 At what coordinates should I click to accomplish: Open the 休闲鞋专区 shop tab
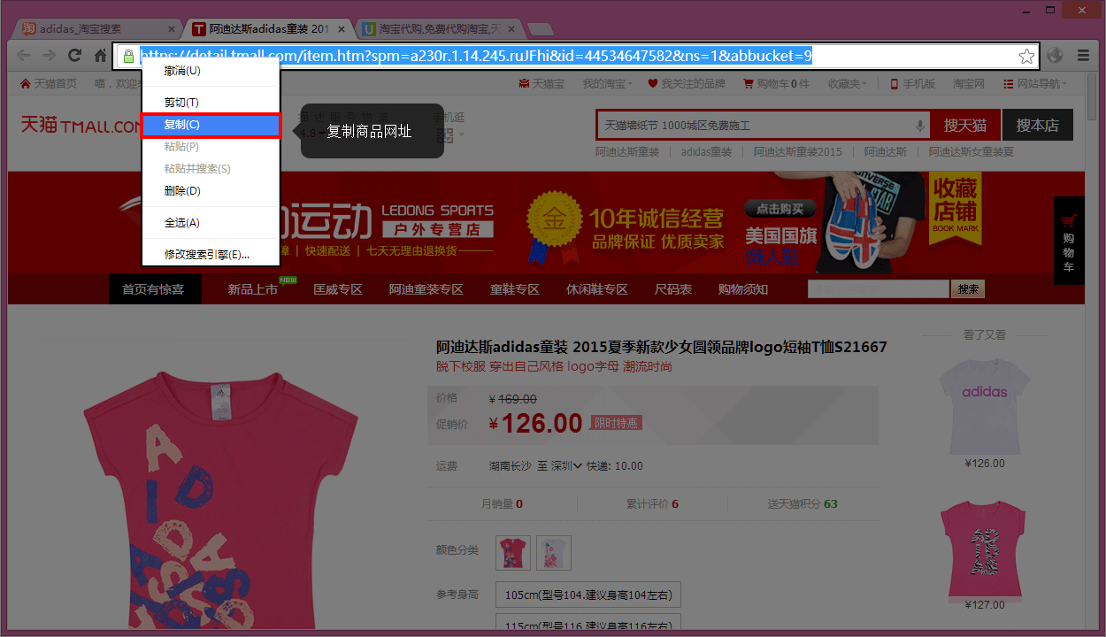tap(597, 289)
